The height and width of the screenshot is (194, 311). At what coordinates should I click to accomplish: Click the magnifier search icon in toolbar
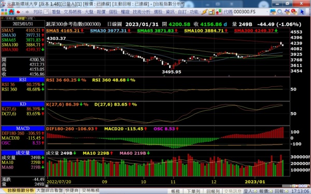point(280,12)
